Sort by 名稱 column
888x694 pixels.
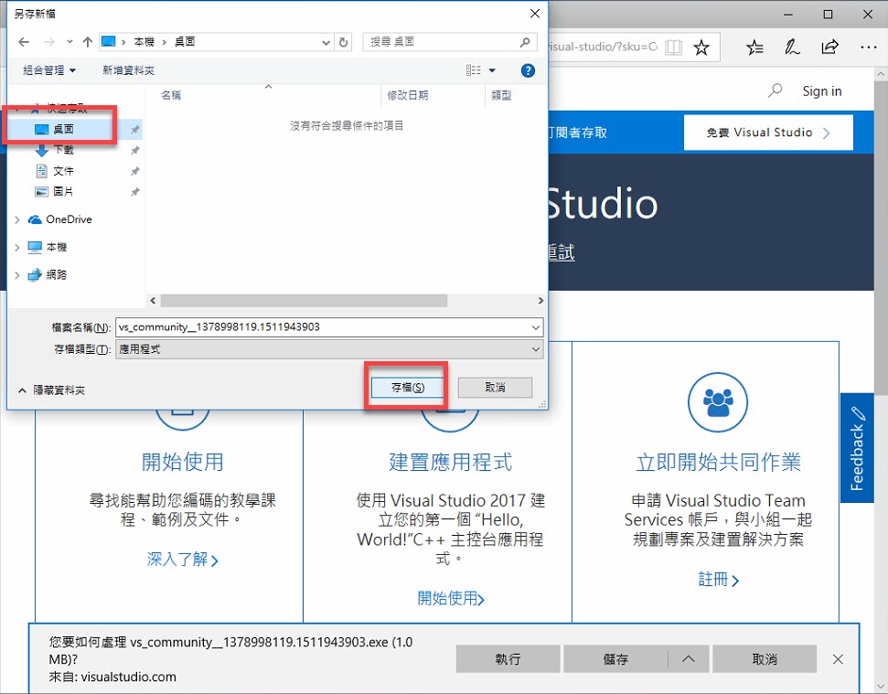coord(170,95)
